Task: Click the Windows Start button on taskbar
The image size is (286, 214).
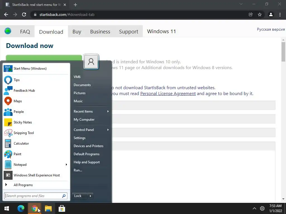Action: tap(7, 208)
